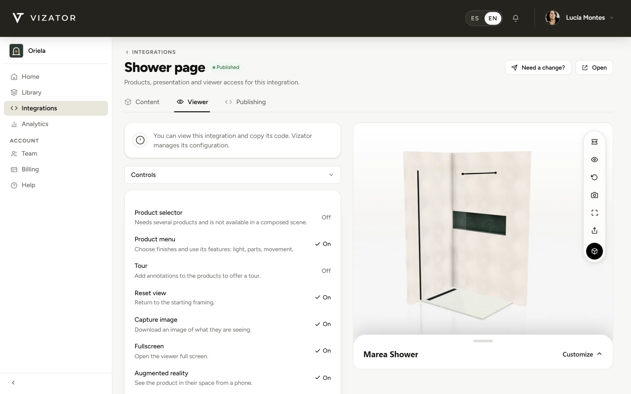Click the Vizator logo icon
Viewport: 631px width, 394px height.
pos(18,18)
